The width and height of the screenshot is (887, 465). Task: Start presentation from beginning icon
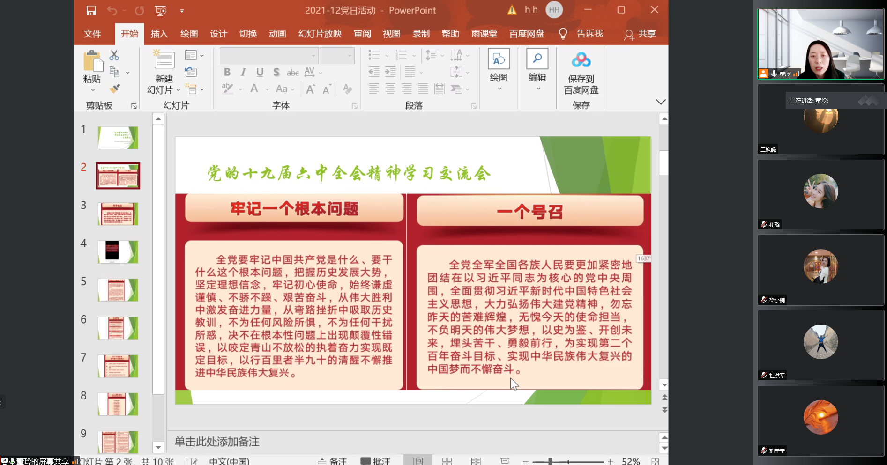[x=160, y=10]
